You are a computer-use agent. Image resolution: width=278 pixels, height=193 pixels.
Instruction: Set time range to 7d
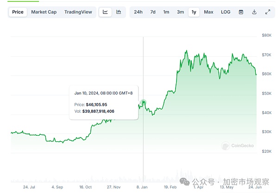click(153, 12)
